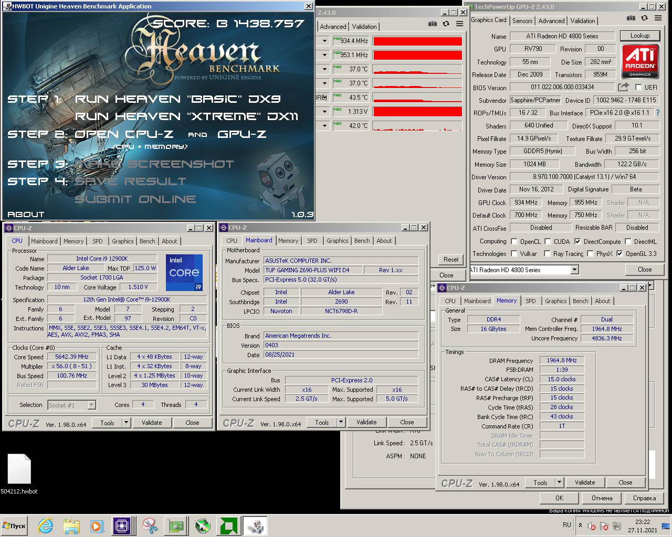672x537 pixels.
Task: Open dropdown arrow beside 953.1 MHz sensor row
Action: point(324,55)
